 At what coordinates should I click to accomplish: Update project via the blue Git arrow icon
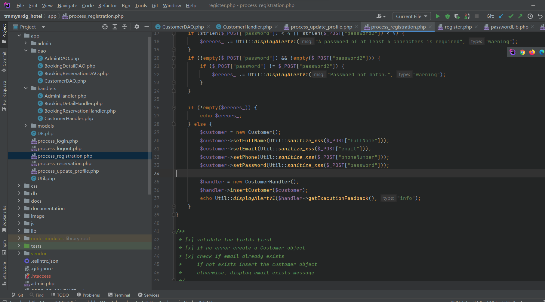[500, 16]
